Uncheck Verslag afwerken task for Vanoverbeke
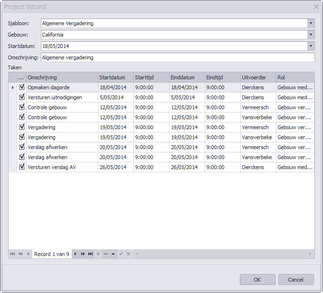The width and height of the screenshot is (323, 293). (x=22, y=157)
